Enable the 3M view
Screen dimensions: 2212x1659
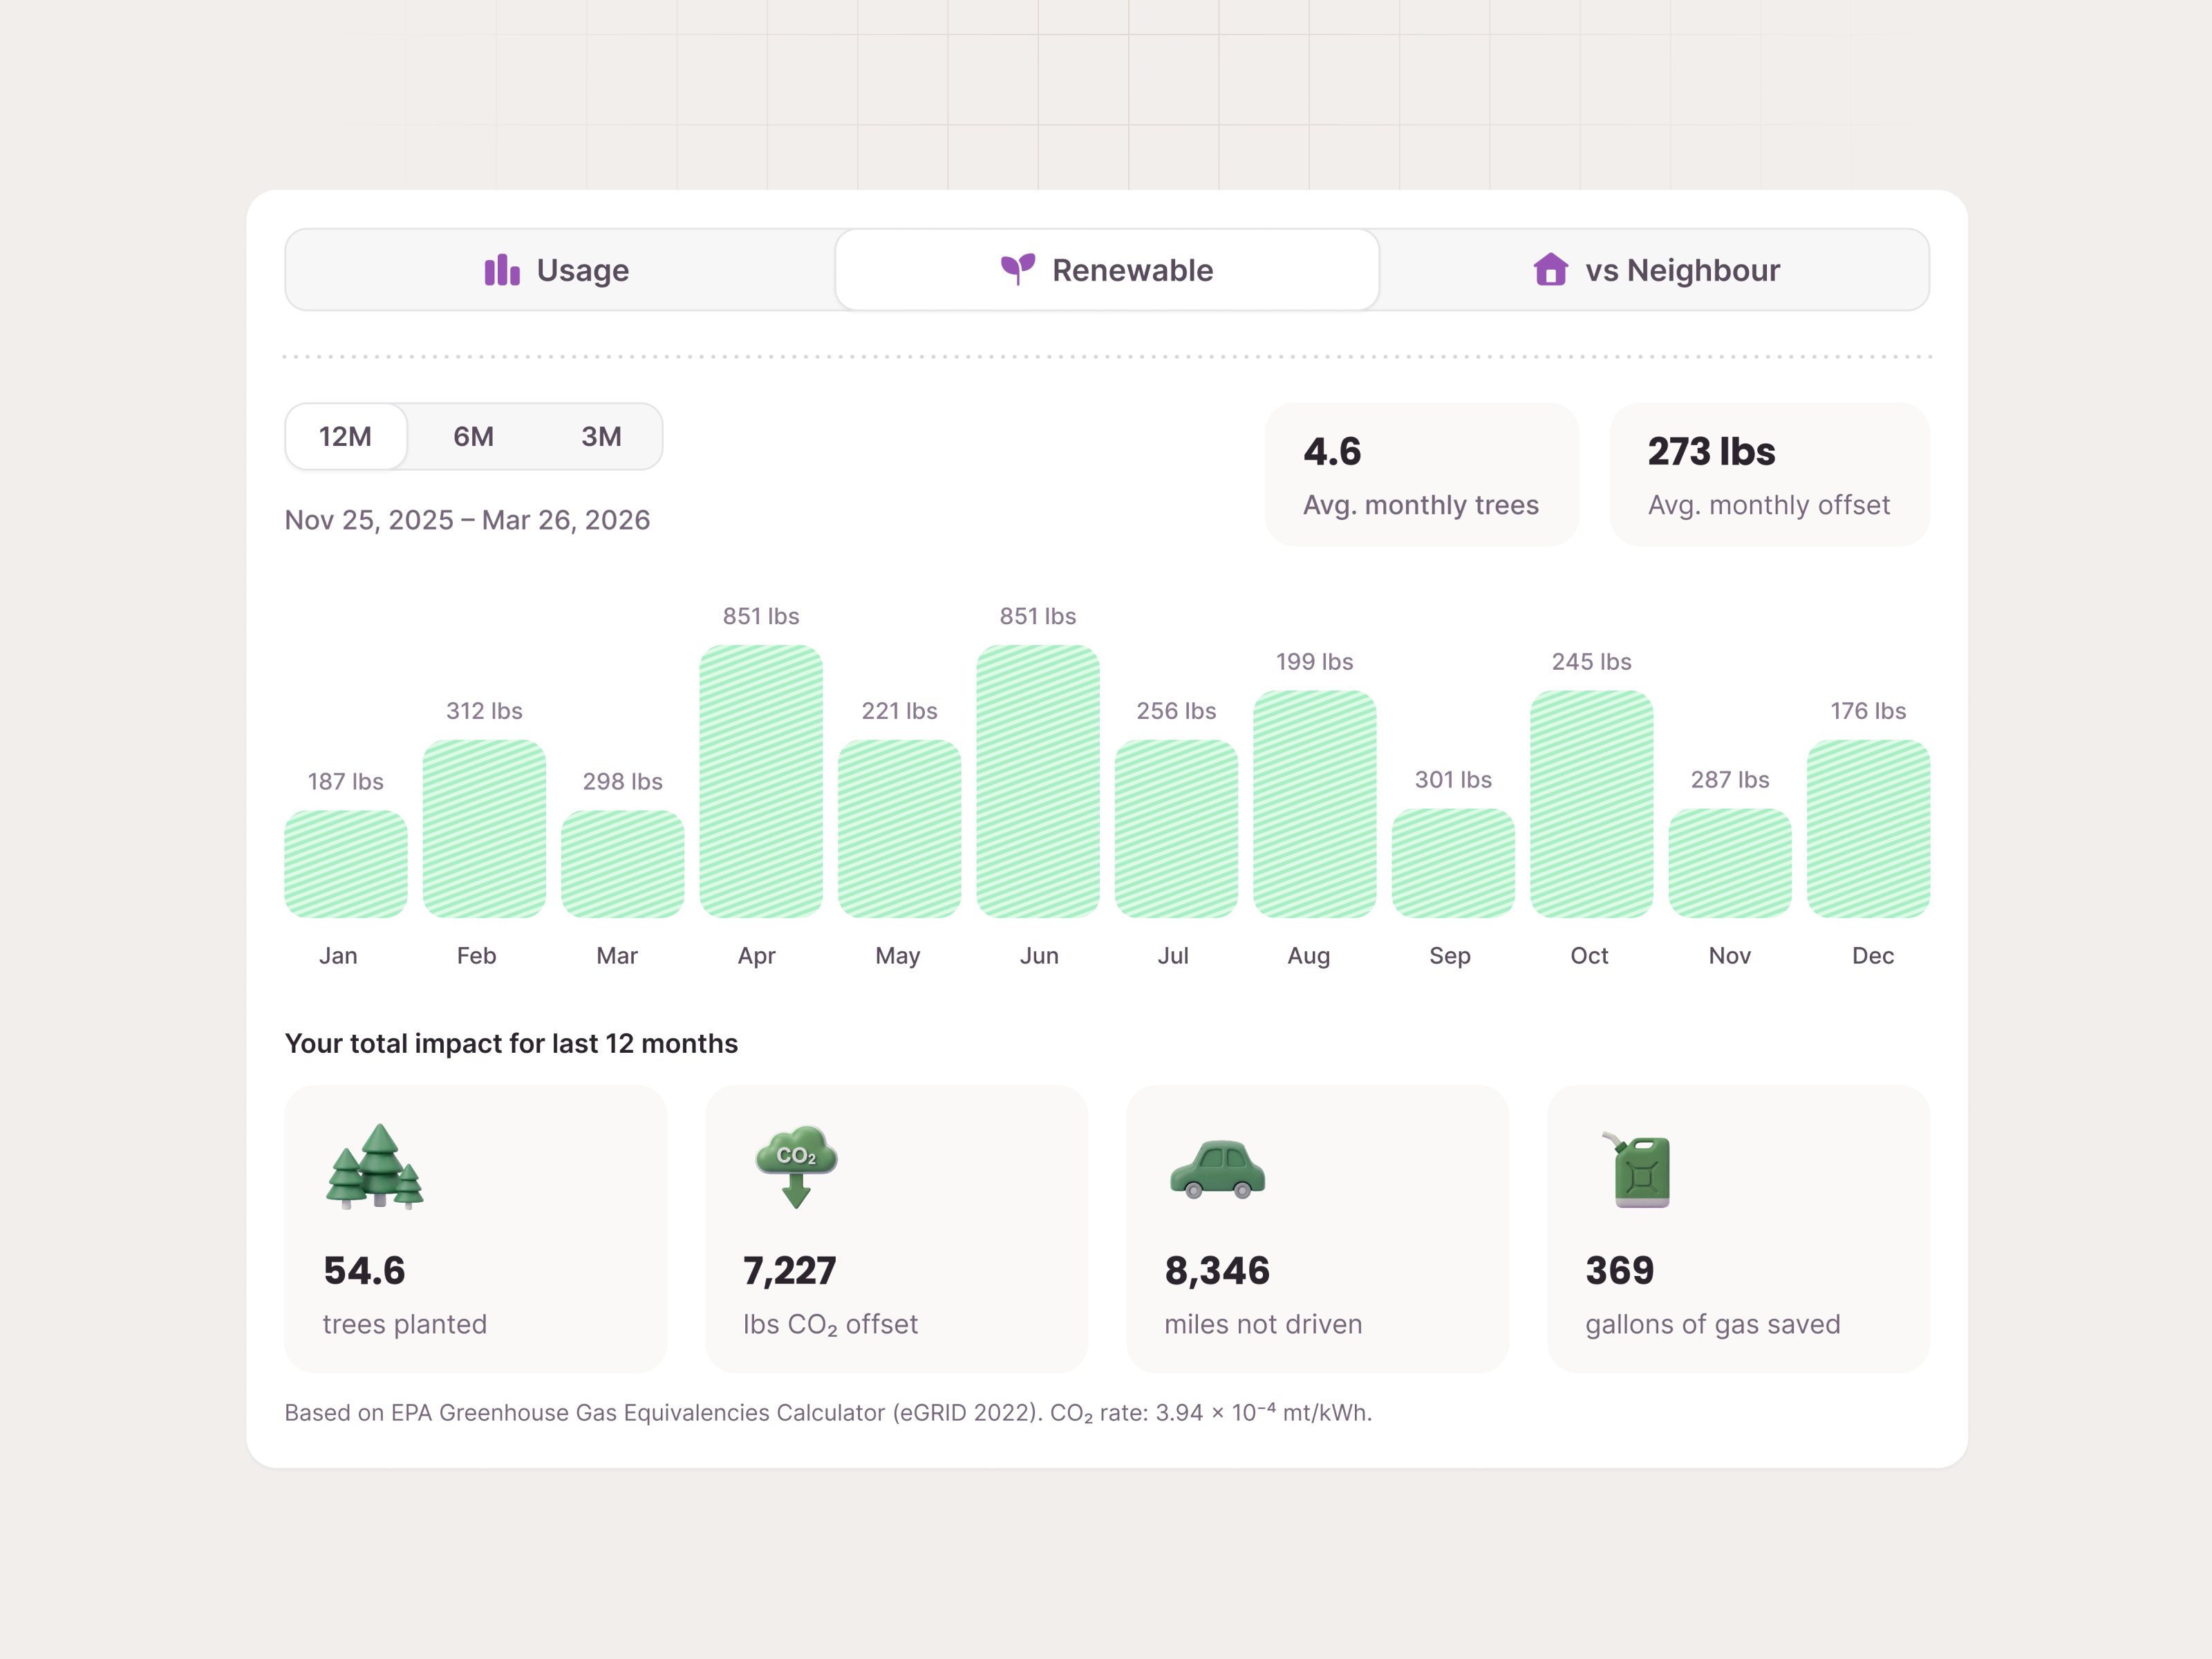(x=600, y=436)
